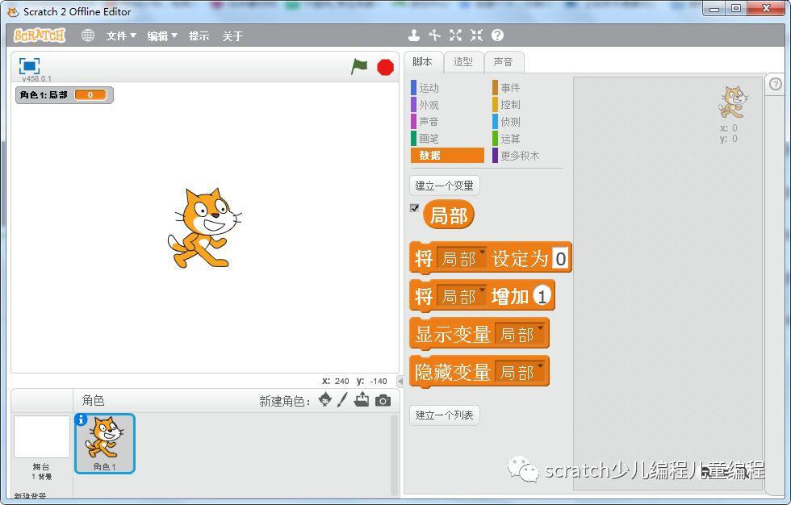Create new sprite from camera
791x505 pixels.
point(383,401)
